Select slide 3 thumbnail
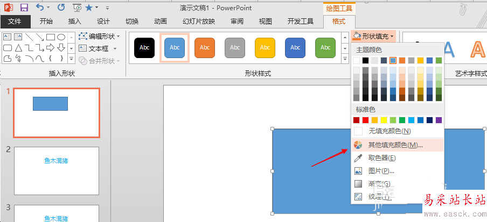This screenshot has width=487, height=222. [x=57, y=213]
